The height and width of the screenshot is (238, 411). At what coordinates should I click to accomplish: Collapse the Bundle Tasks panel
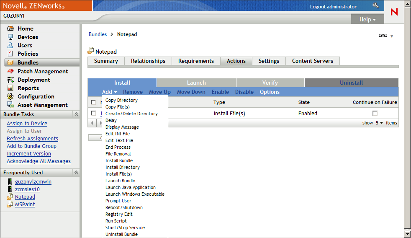coord(76,114)
